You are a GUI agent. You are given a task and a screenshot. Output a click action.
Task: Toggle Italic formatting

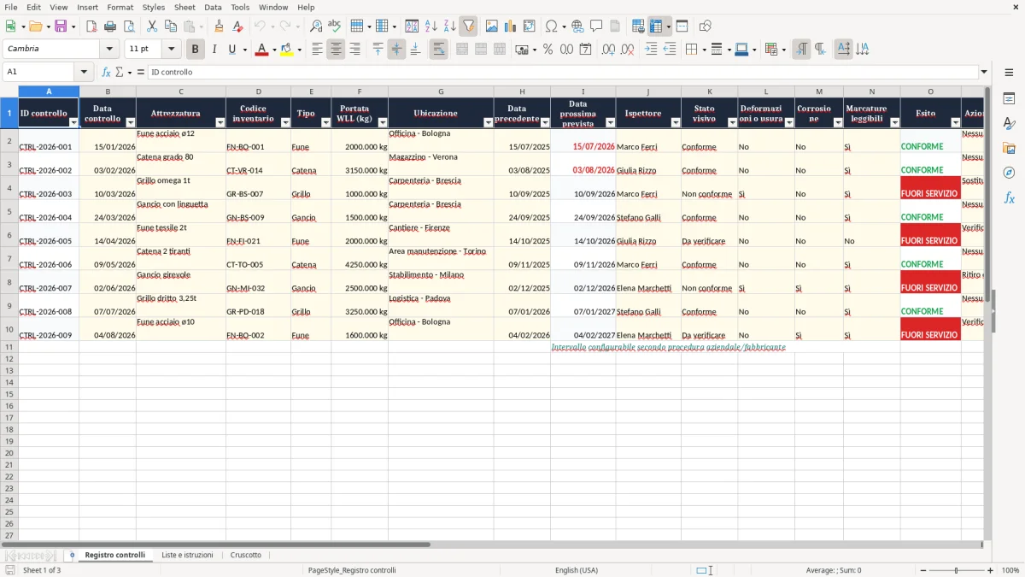coord(214,50)
